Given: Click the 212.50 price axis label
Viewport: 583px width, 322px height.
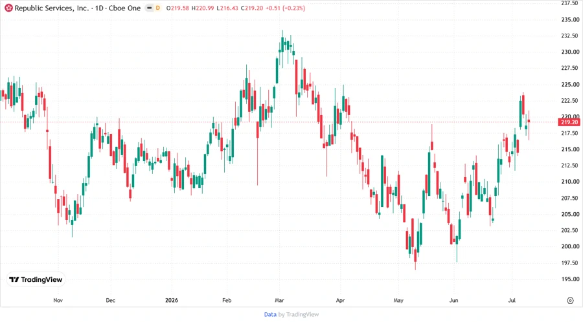Looking at the screenshot, I should pyautogui.click(x=570, y=166).
